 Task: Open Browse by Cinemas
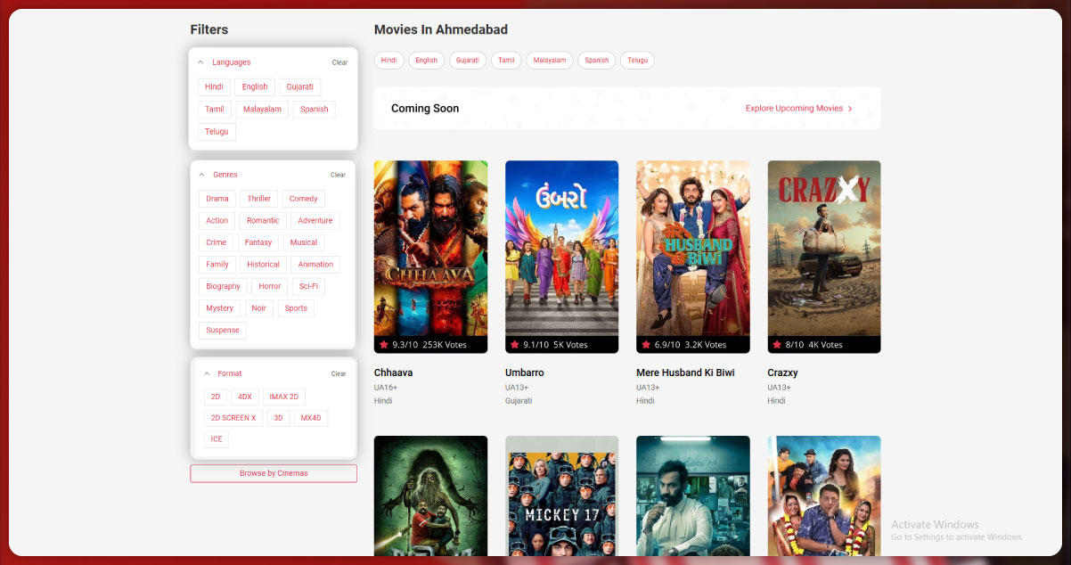(274, 473)
